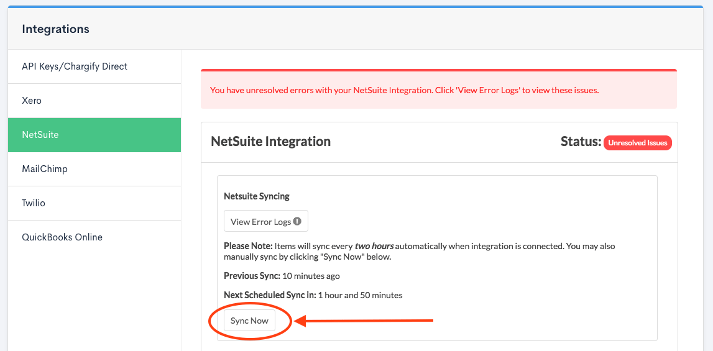Click the Integrations page title
713x351 pixels.
pyautogui.click(x=55, y=29)
